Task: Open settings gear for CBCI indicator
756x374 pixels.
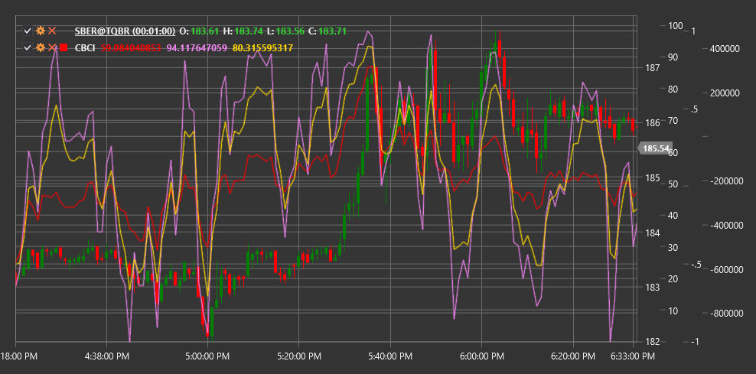Action: (x=41, y=47)
